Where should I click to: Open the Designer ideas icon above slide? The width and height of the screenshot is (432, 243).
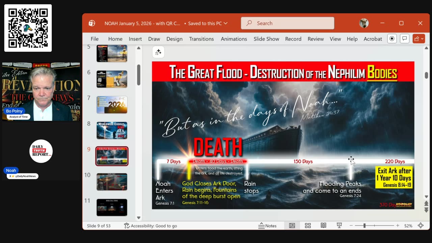(158, 52)
